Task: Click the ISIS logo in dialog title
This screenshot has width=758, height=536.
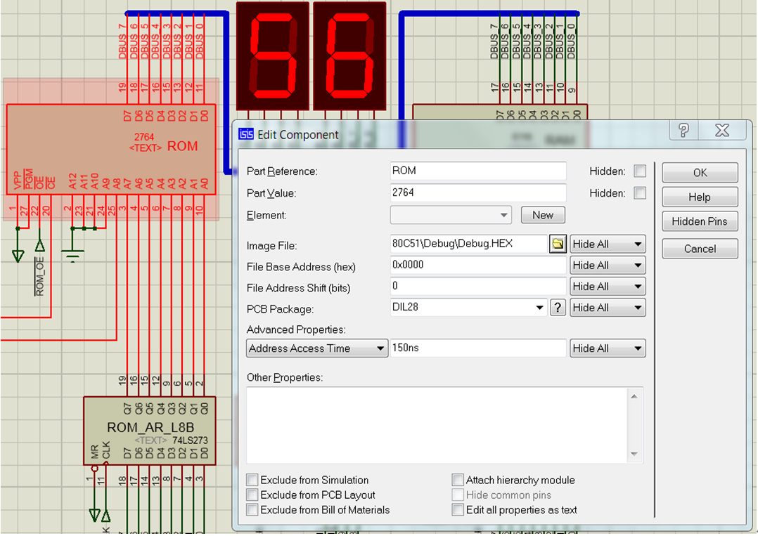Action: 245,134
